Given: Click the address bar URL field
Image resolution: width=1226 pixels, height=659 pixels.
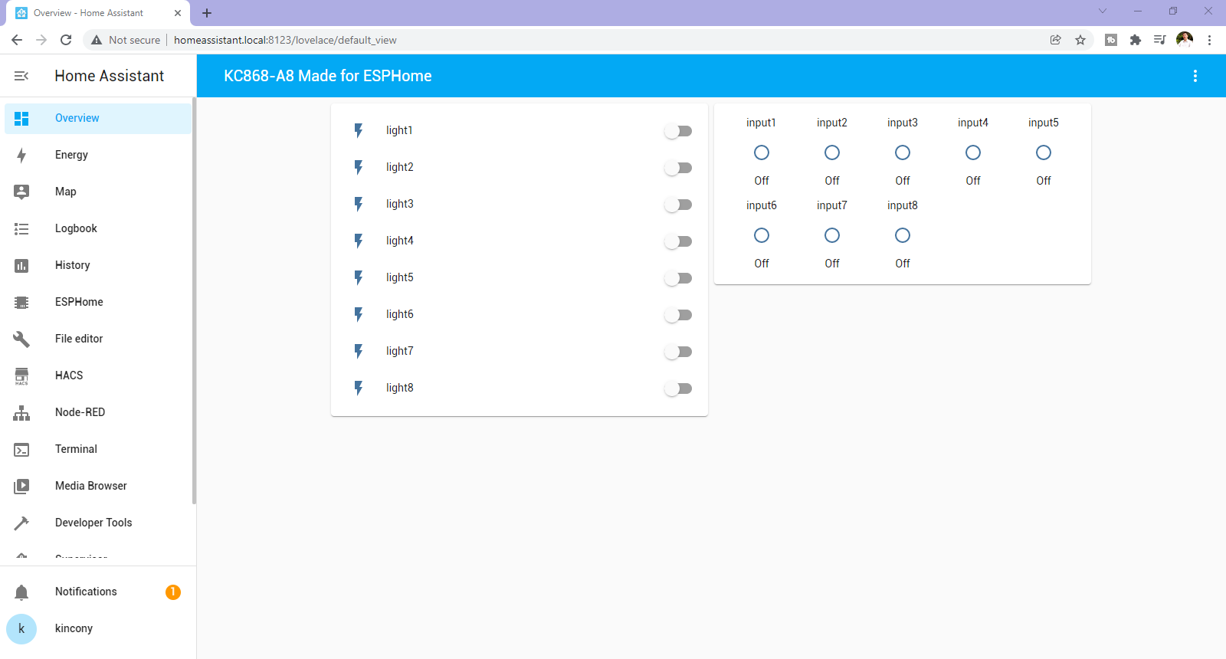Looking at the screenshot, I should coord(536,40).
